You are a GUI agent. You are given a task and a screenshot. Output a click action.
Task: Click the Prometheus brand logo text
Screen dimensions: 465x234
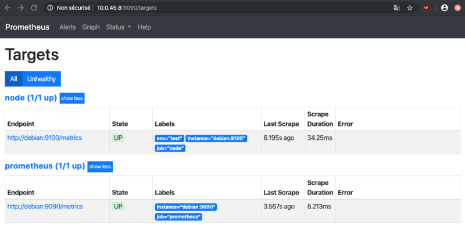click(28, 27)
